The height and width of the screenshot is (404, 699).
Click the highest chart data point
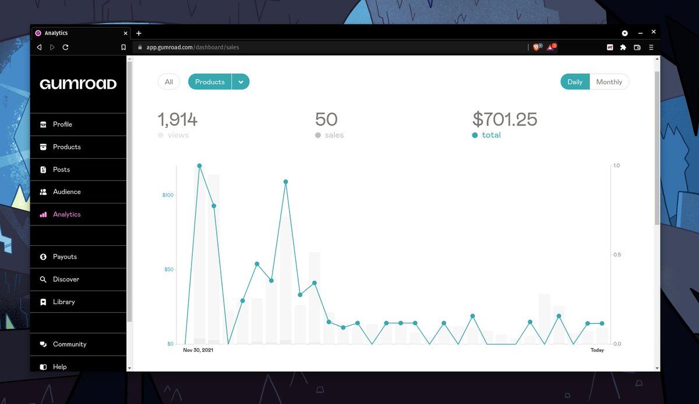click(199, 166)
